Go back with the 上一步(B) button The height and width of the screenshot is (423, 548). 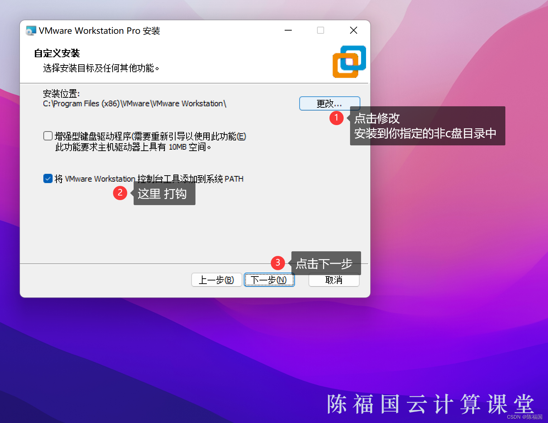pos(216,280)
